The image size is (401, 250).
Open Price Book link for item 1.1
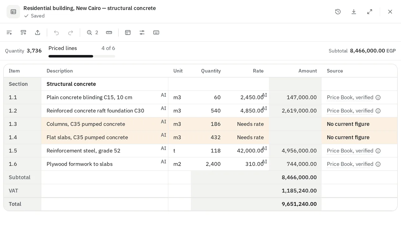(350, 97)
